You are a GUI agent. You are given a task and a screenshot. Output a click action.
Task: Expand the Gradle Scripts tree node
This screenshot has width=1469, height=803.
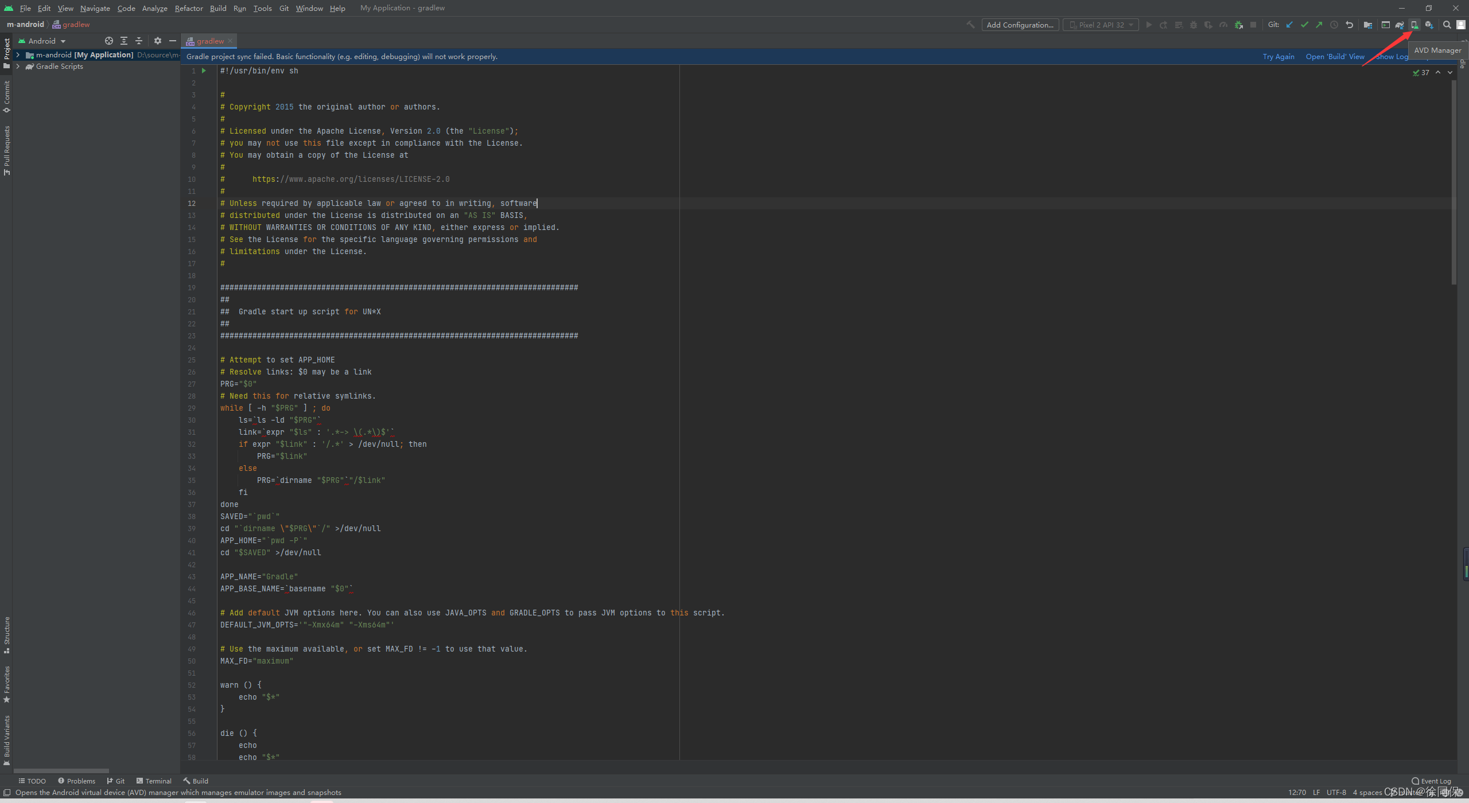pos(18,67)
